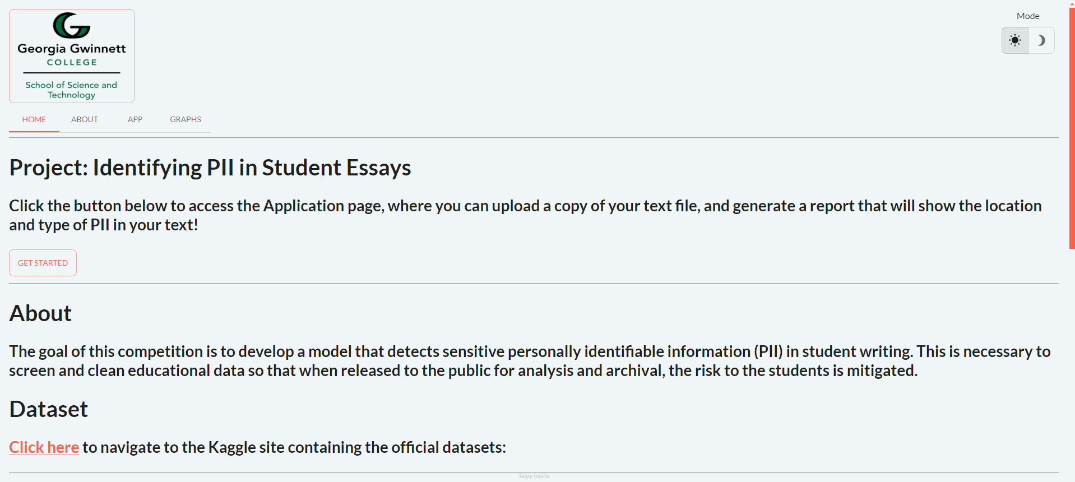The width and height of the screenshot is (1075, 482).
Task: Open the 'Click here' Kaggle link
Action: click(x=44, y=447)
